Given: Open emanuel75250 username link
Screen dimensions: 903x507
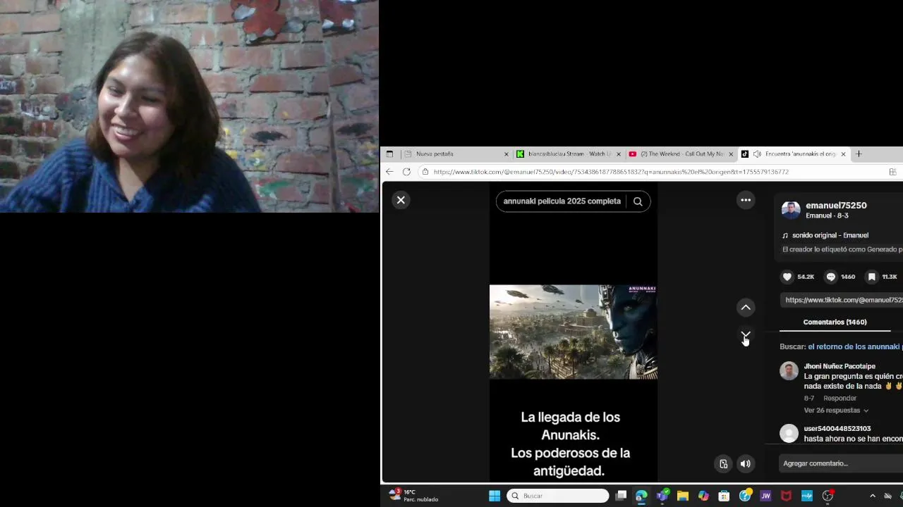Looking at the screenshot, I should point(836,206).
